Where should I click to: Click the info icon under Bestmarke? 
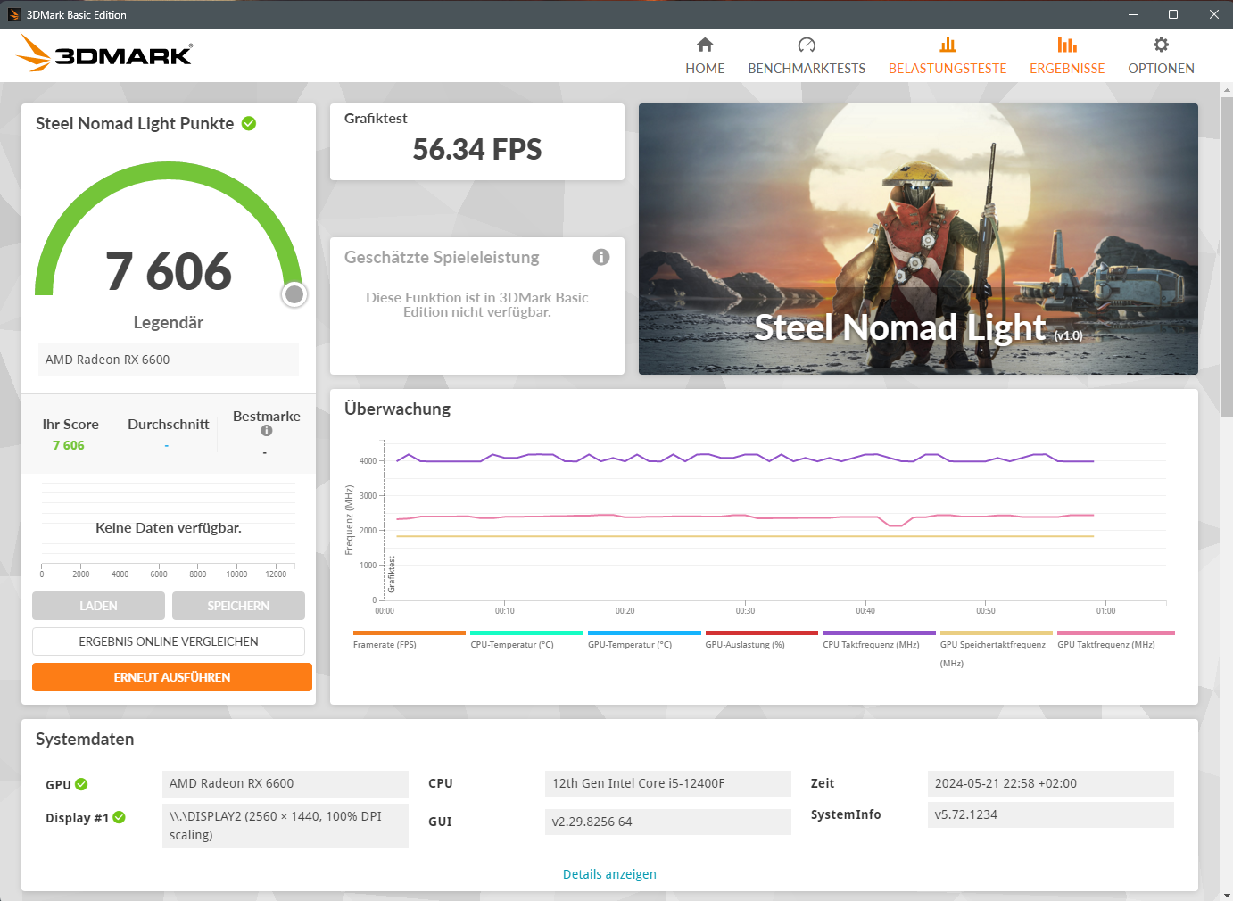coord(266,431)
